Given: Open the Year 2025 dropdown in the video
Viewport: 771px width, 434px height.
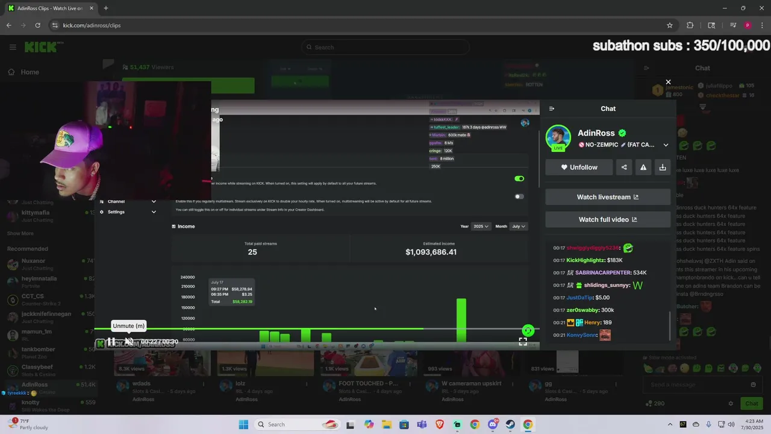Looking at the screenshot, I should (x=481, y=227).
